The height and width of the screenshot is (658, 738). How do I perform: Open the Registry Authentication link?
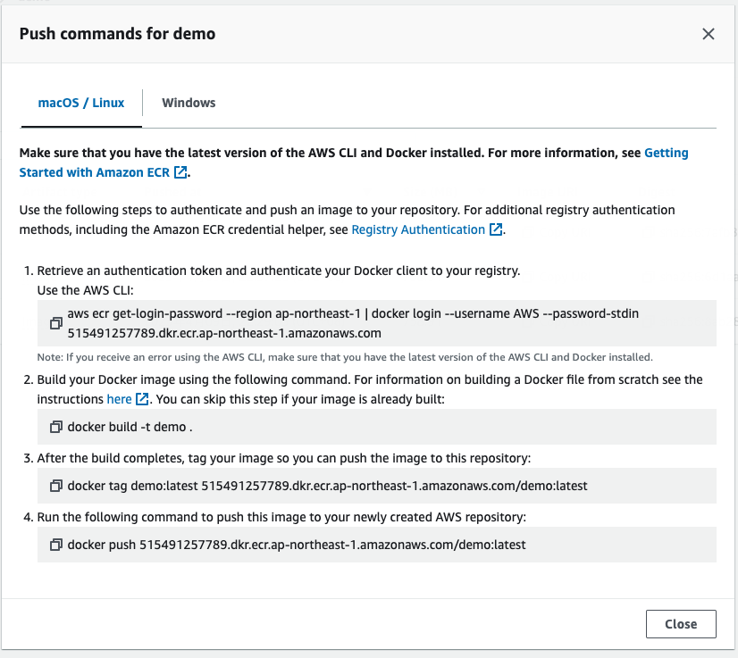[x=418, y=229]
